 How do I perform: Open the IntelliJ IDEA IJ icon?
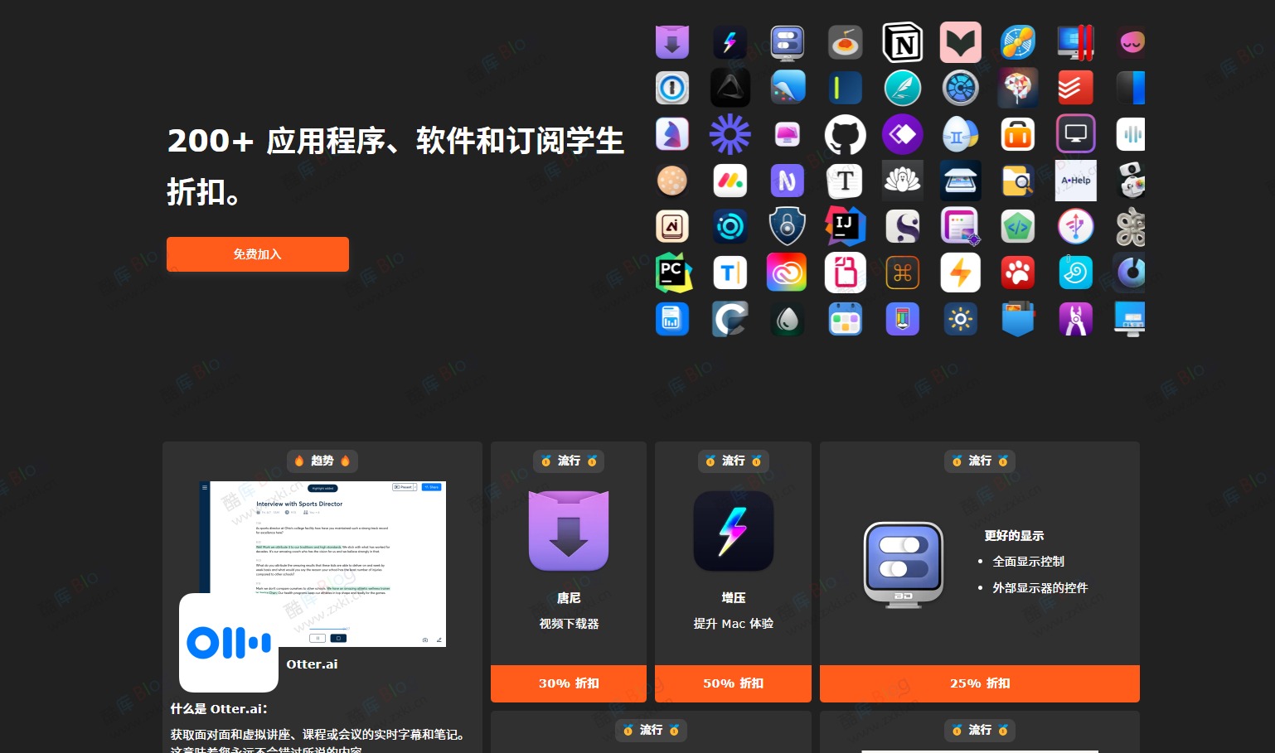click(845, 226)
